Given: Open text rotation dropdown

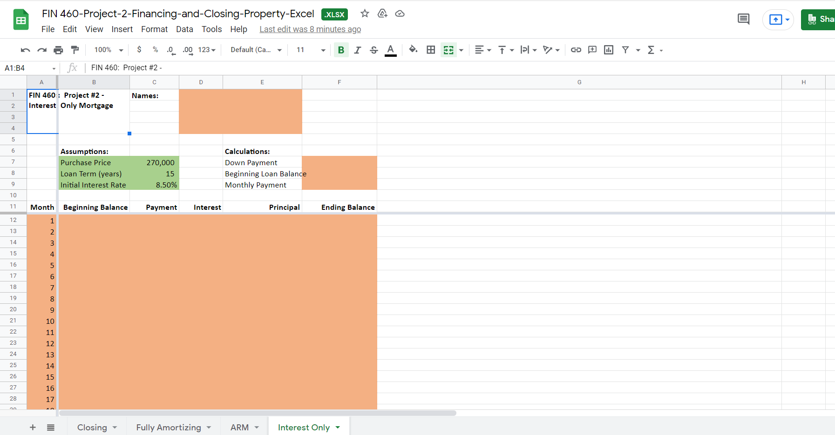Looking at the screenshot, I should (x=551, y=50).
